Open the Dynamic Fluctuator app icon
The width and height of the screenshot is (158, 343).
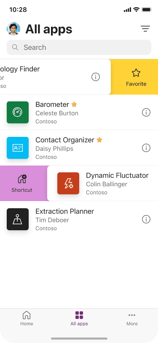(68, 183)
